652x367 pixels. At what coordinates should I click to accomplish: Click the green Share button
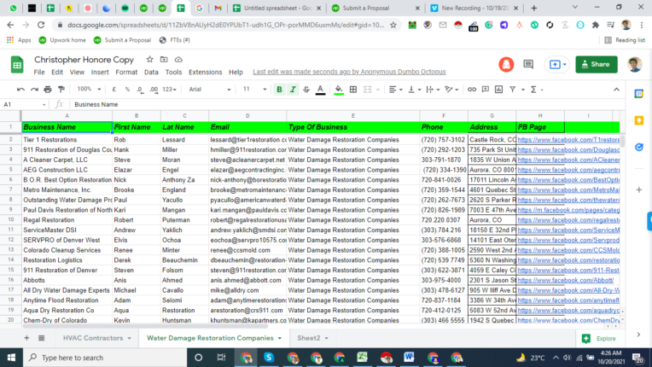[597, 64]
